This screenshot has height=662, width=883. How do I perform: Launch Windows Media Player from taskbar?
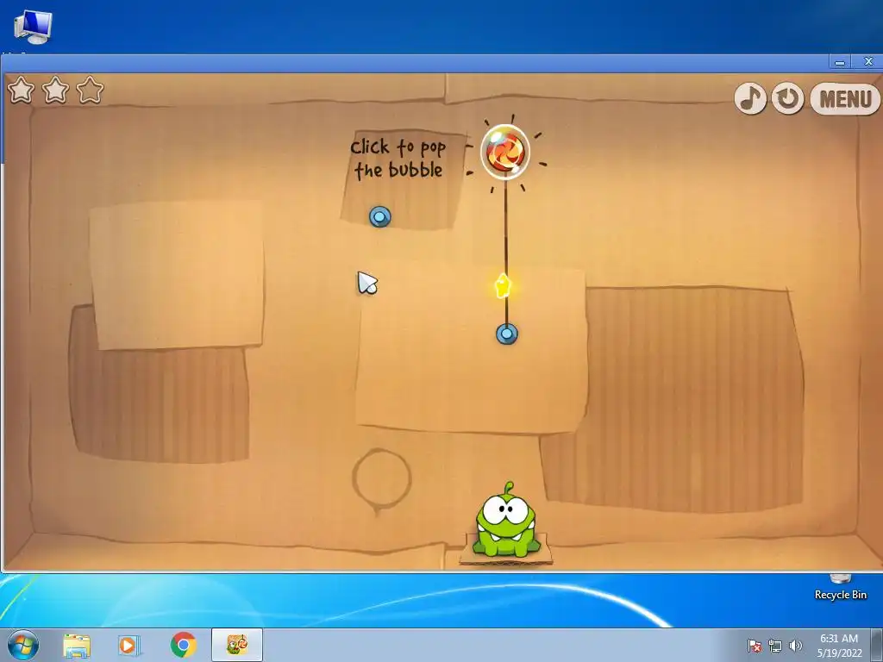click(128, 645)
